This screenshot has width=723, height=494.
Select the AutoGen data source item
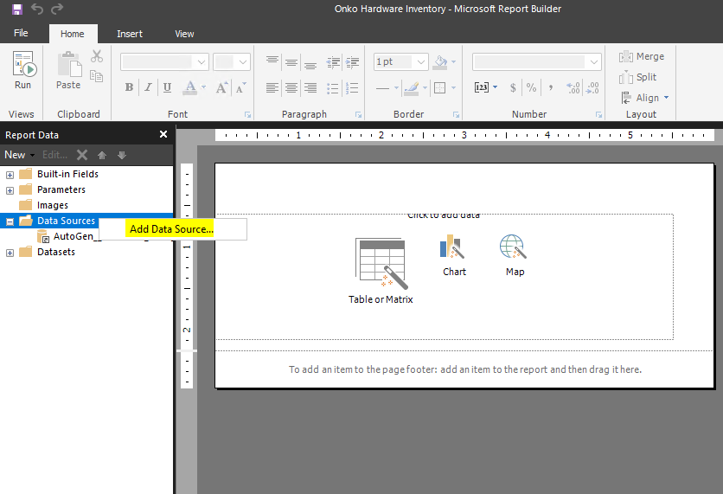[x=67, y=236]
